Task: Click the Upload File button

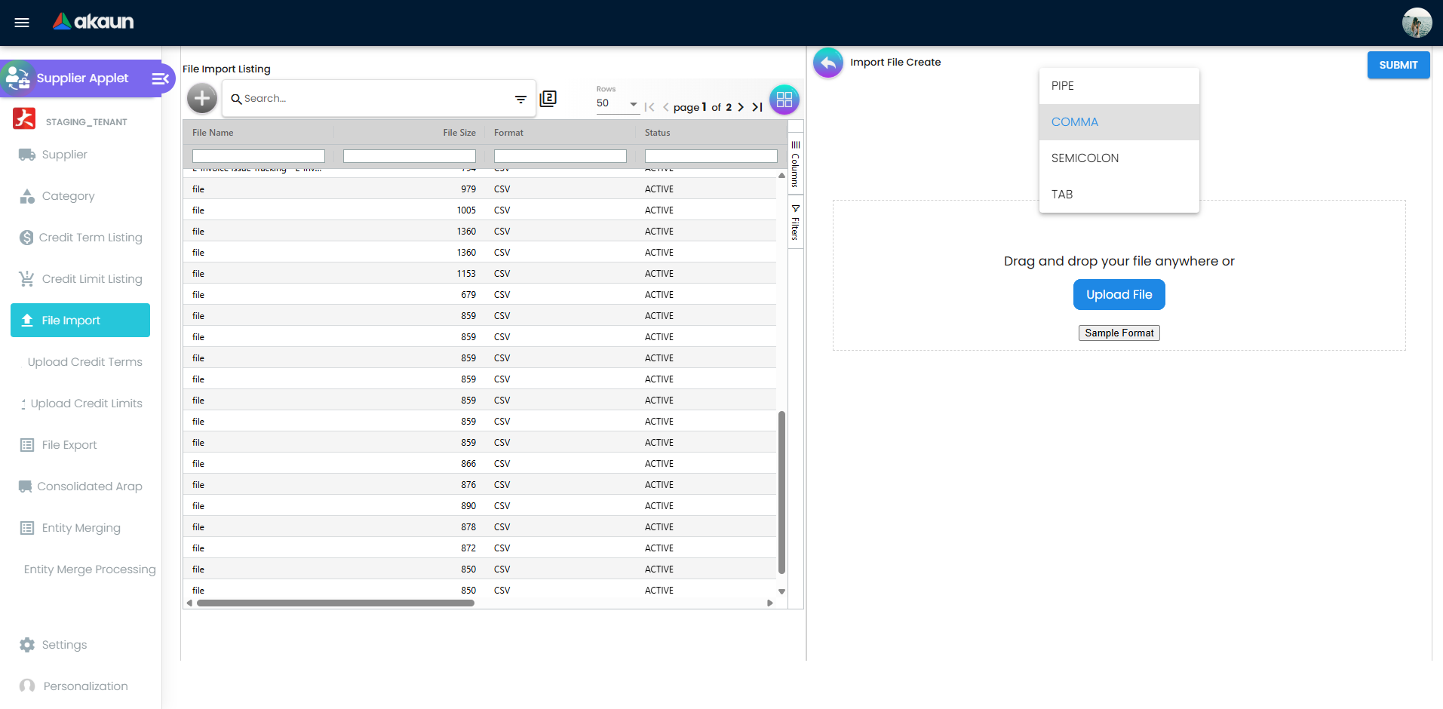Action: pyautogui.click(x=1119, y=294)
